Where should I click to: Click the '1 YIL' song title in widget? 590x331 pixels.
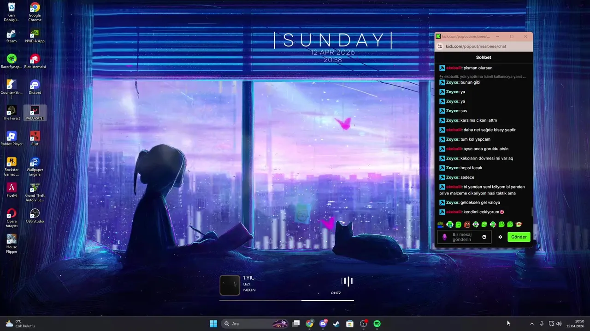point(248,278)
